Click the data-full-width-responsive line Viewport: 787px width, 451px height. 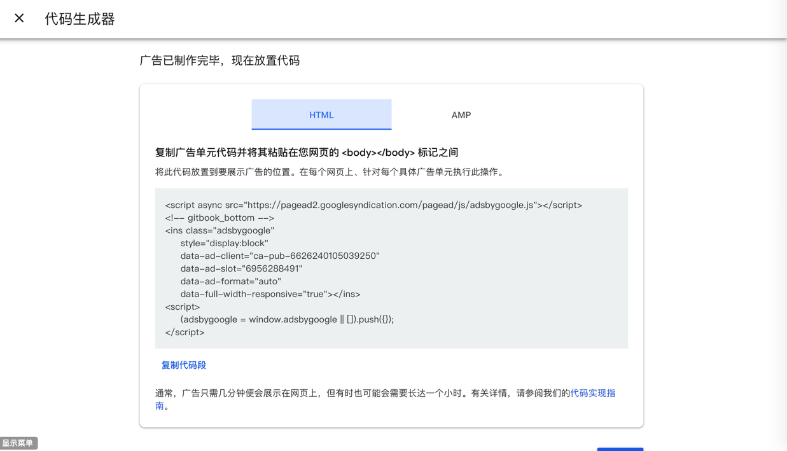pyautogui.click(x=270, y=294)
